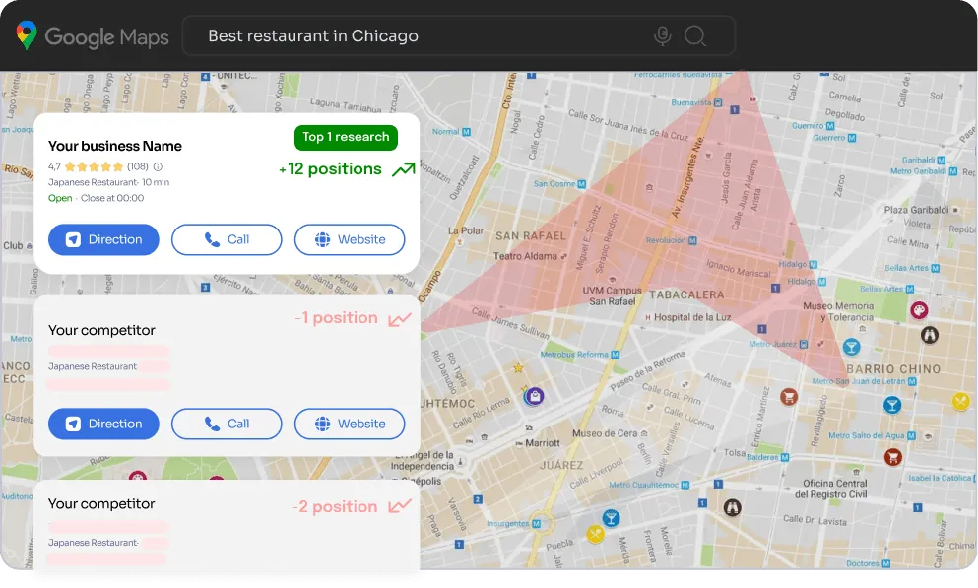
Task: Click first Your competitor title
Action: click(x=101, y=330)
